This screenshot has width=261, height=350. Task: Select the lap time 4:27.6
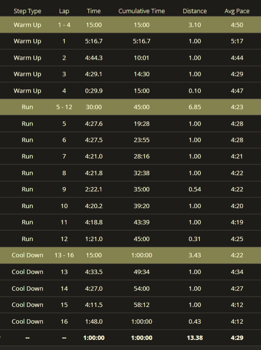pos(94,124)
